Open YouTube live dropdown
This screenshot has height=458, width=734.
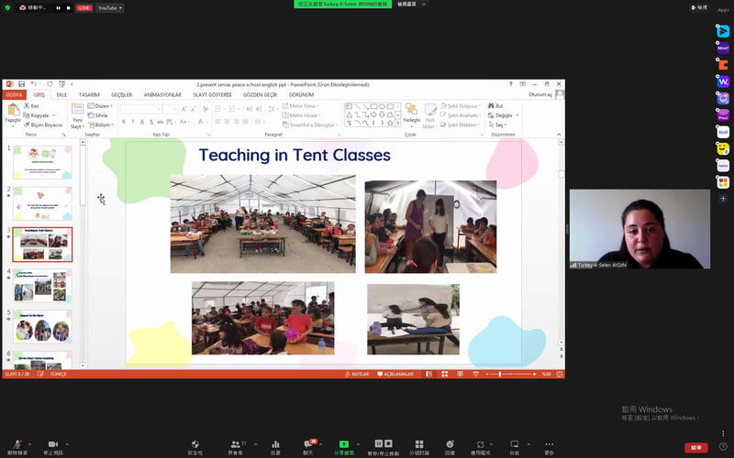[110, 8]
